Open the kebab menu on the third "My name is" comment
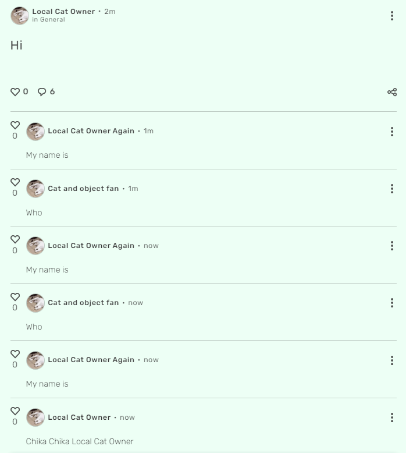The width and height of the screenshot is (406, 453). tap(392, 360)
